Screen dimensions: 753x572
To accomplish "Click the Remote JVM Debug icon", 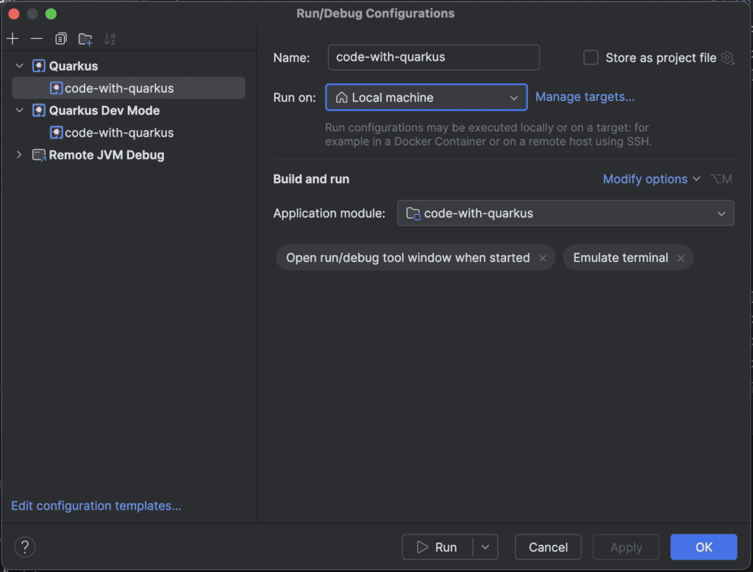I will 39,155.
